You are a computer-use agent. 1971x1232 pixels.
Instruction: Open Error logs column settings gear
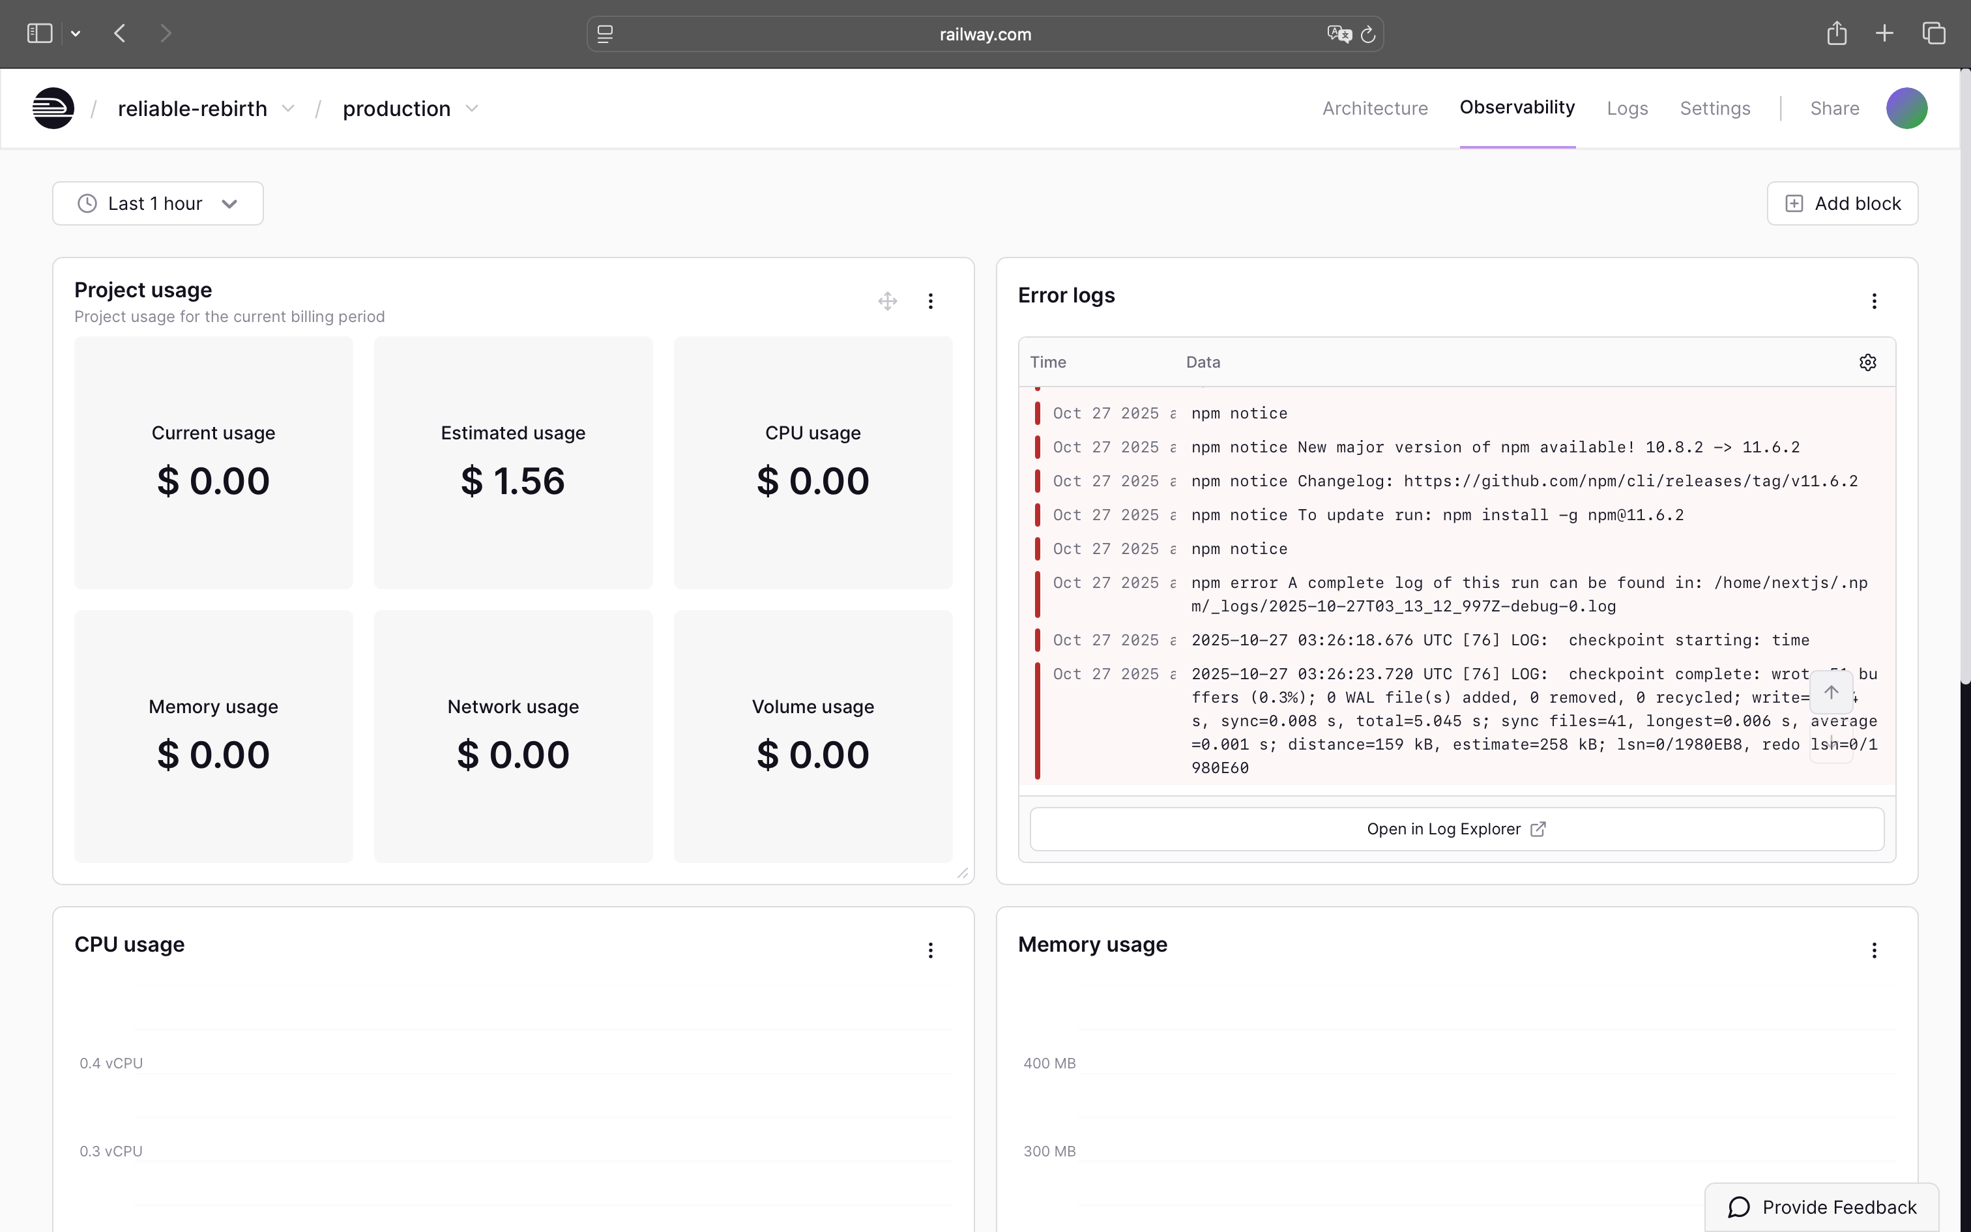[x=1867, y=362]
